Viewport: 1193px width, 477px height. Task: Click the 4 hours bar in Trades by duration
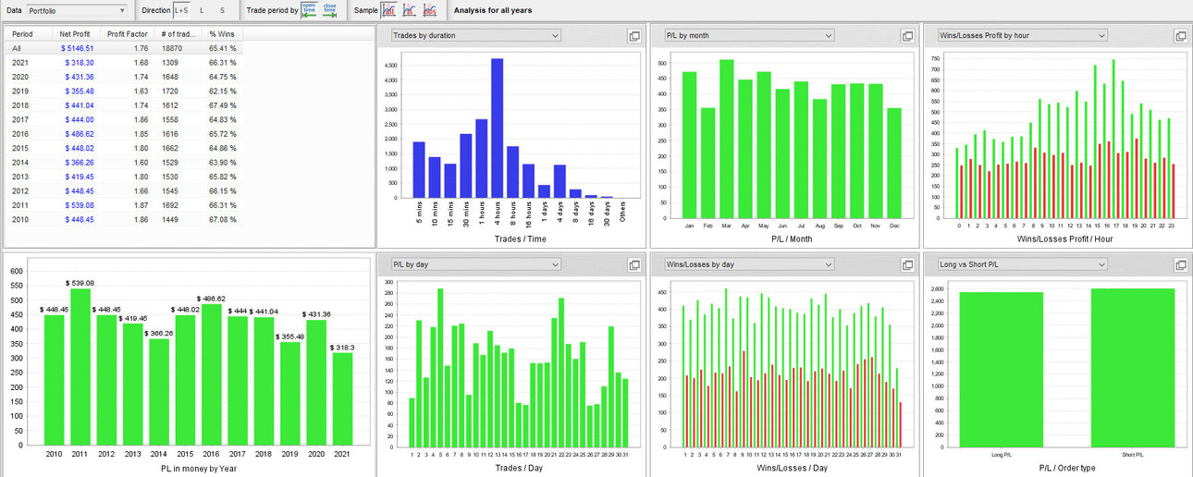[497, 128]
